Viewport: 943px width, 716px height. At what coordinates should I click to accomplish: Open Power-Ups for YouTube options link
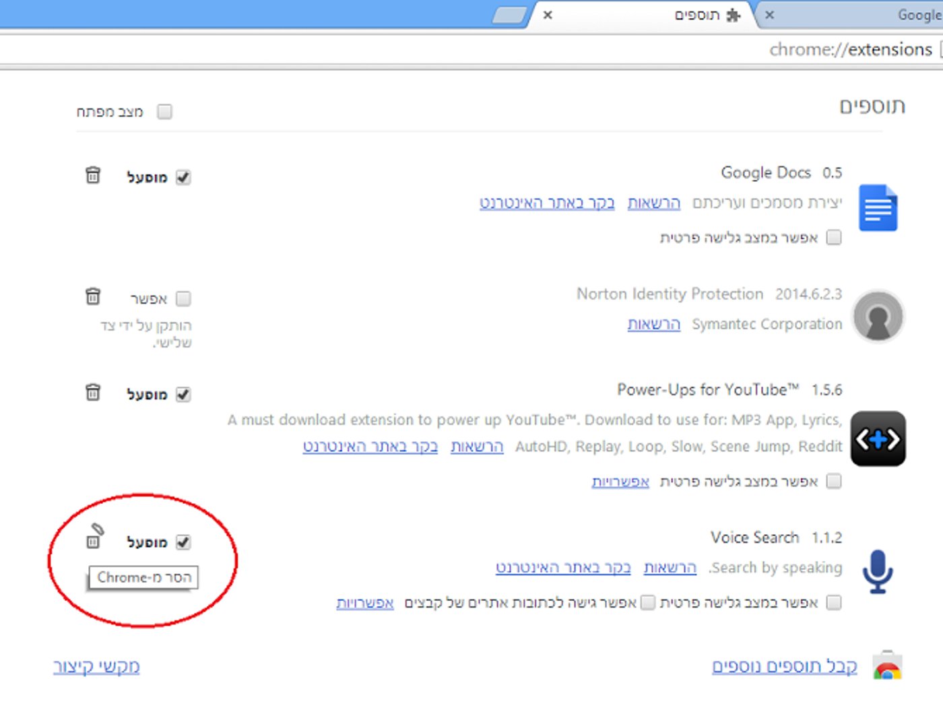620,482
